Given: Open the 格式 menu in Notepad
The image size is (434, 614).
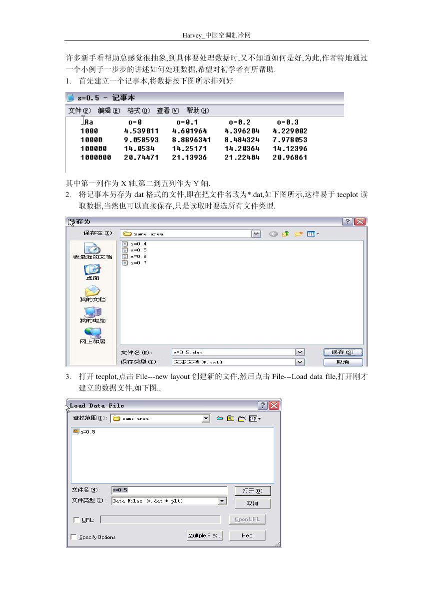Looking at the screenshot, I should (138, 110).
